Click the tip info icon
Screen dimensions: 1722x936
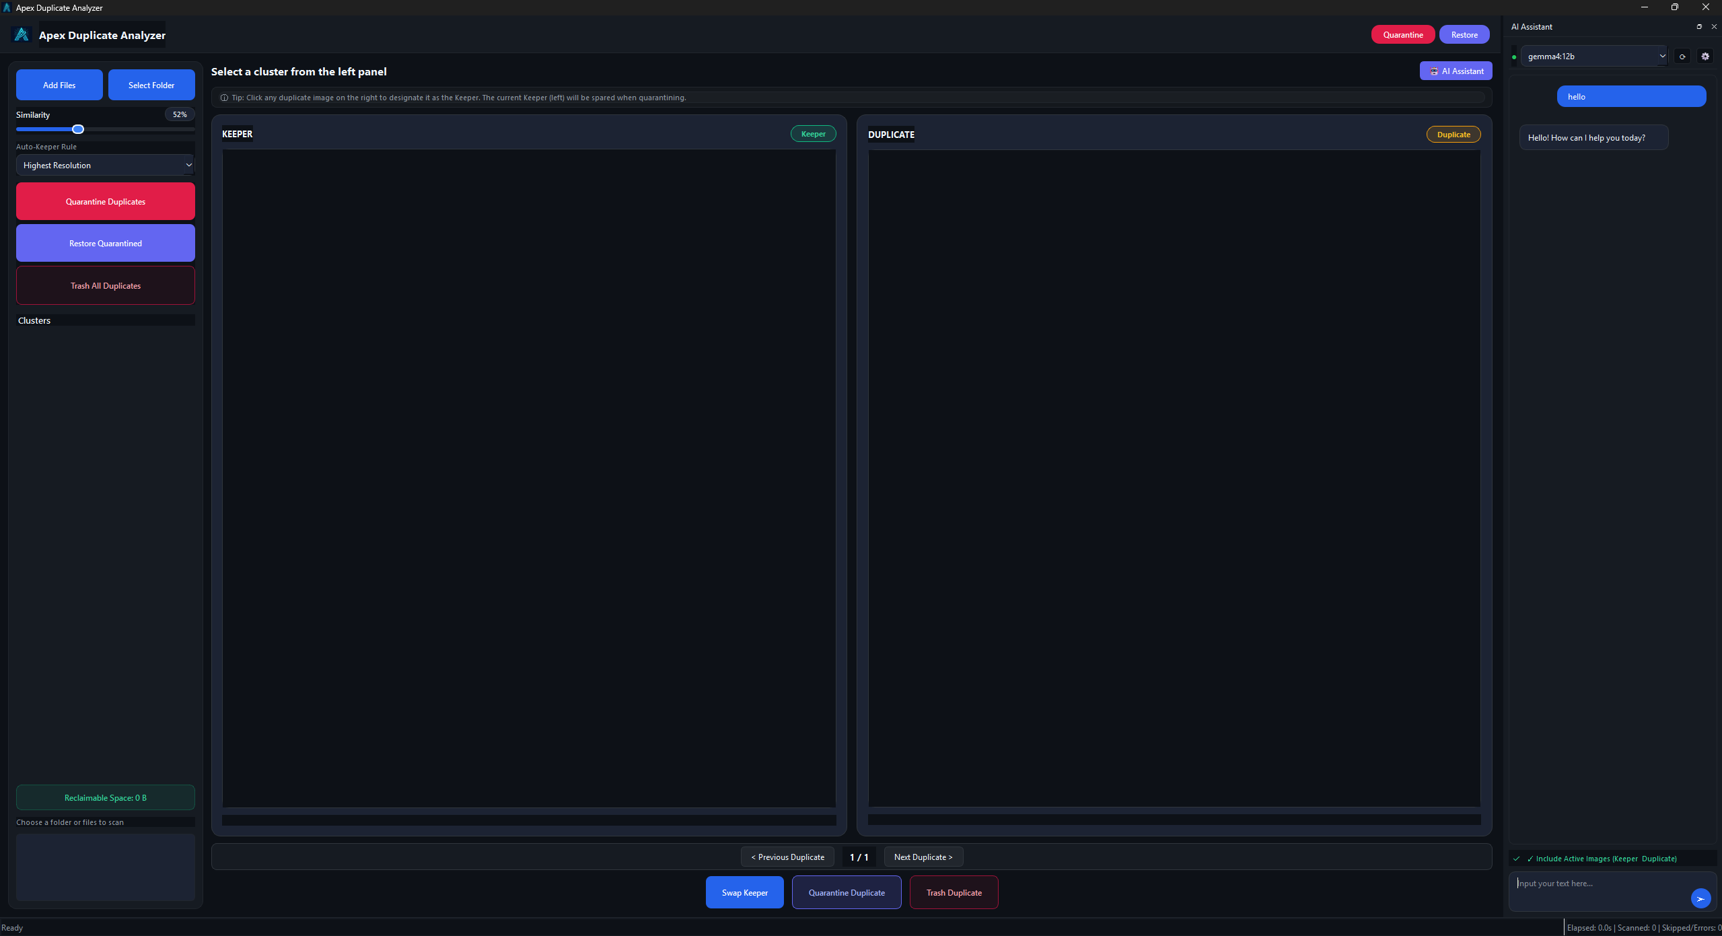tap(224, 98)
